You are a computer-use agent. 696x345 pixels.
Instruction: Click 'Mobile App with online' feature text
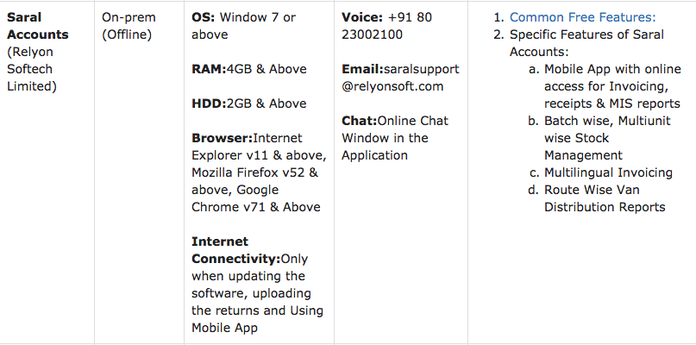coord(612,69)
